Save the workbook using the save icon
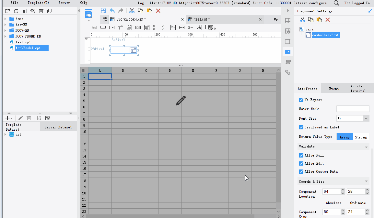 [103, 11]
